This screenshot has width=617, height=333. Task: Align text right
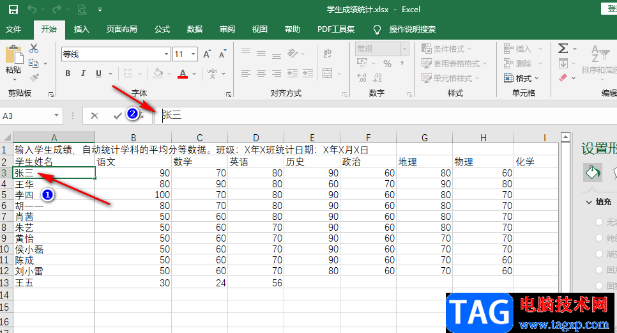tap(277, 74)
